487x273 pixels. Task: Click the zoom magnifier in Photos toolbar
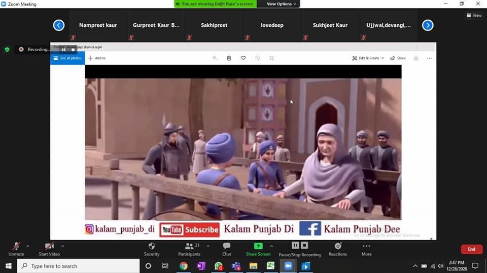pos(215,58)
